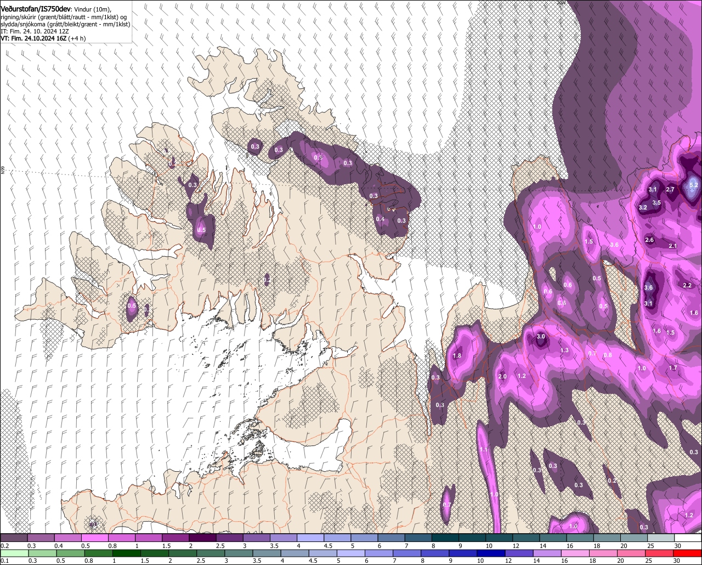The height and width of the screenshot is (565, 702).
Task: Click the dark teal top-row swatch between 8 and 9
Action: [x=445, y=538]
